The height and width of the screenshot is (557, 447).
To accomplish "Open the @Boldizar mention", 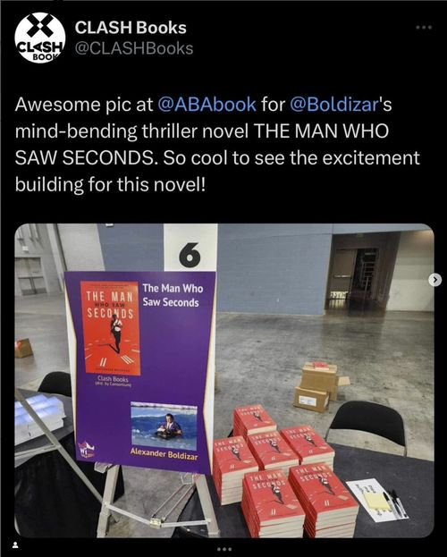I will [333, 104].
